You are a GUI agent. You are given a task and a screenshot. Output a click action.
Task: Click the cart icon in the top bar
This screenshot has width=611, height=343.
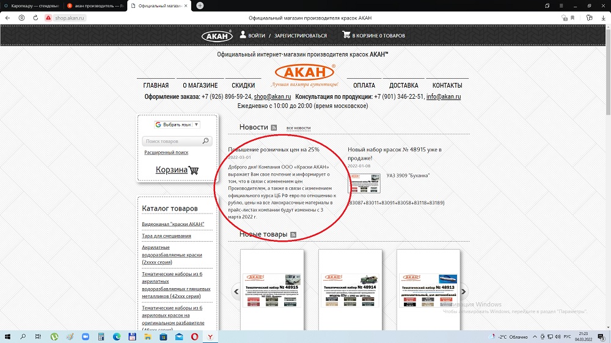click(x=346, y=35)
